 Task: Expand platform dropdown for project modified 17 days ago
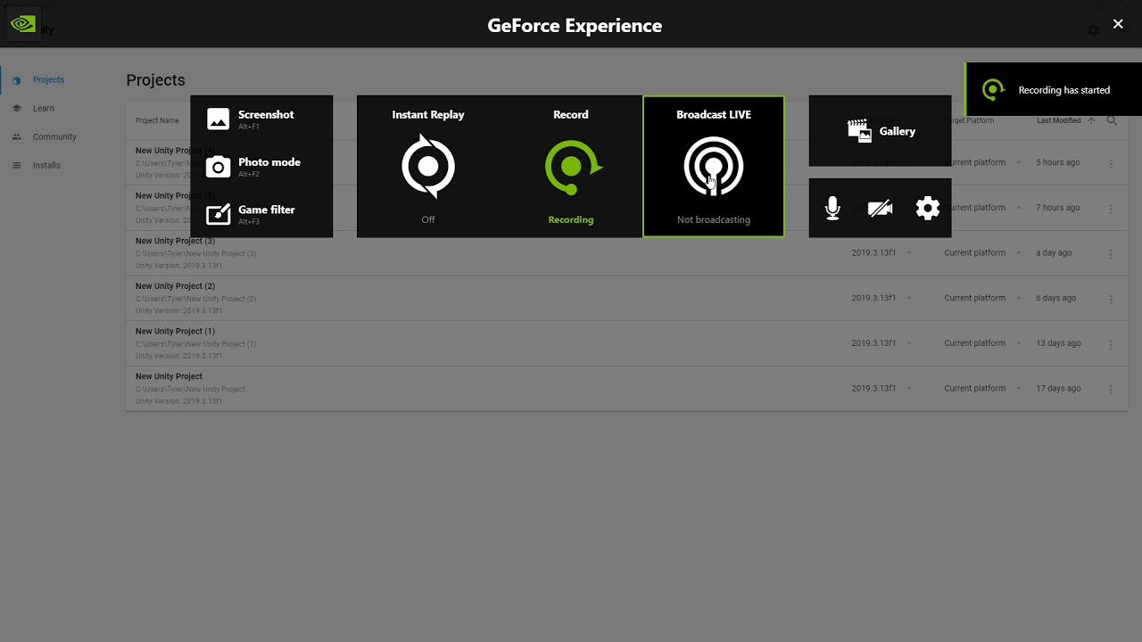coord(1019,389)
